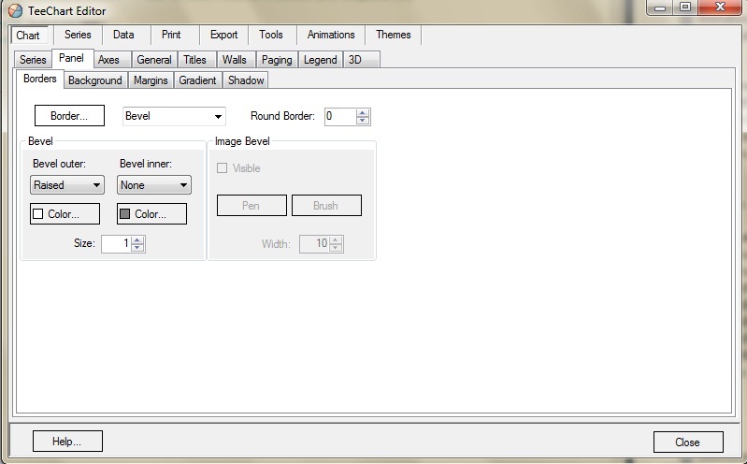The image size is (747, 464).
Task: Open the Animations tab
Action: pos(331,35)
